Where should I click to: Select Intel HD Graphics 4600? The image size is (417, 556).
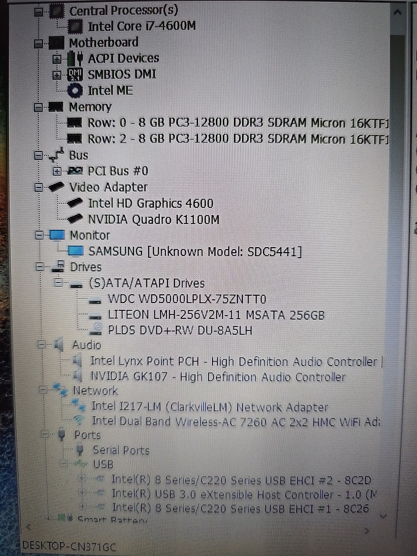point(151,203)
